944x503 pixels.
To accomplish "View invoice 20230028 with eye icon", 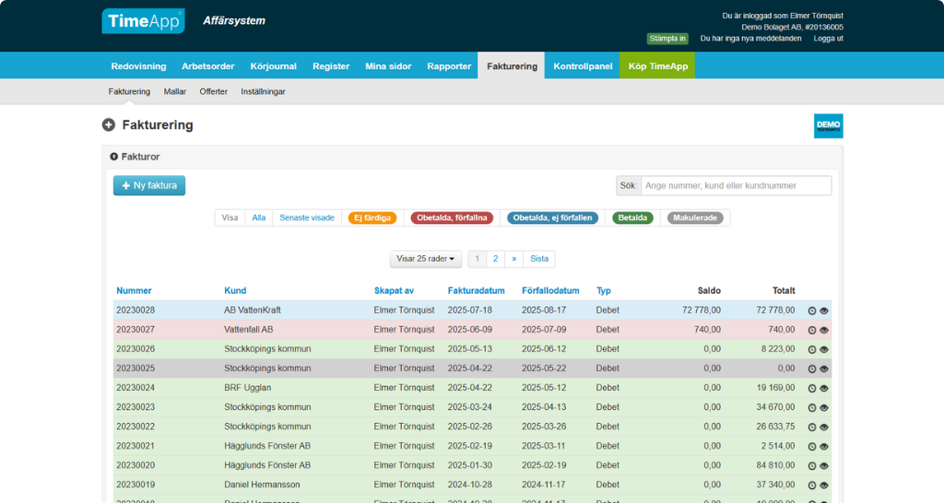I will pos(824,311).
